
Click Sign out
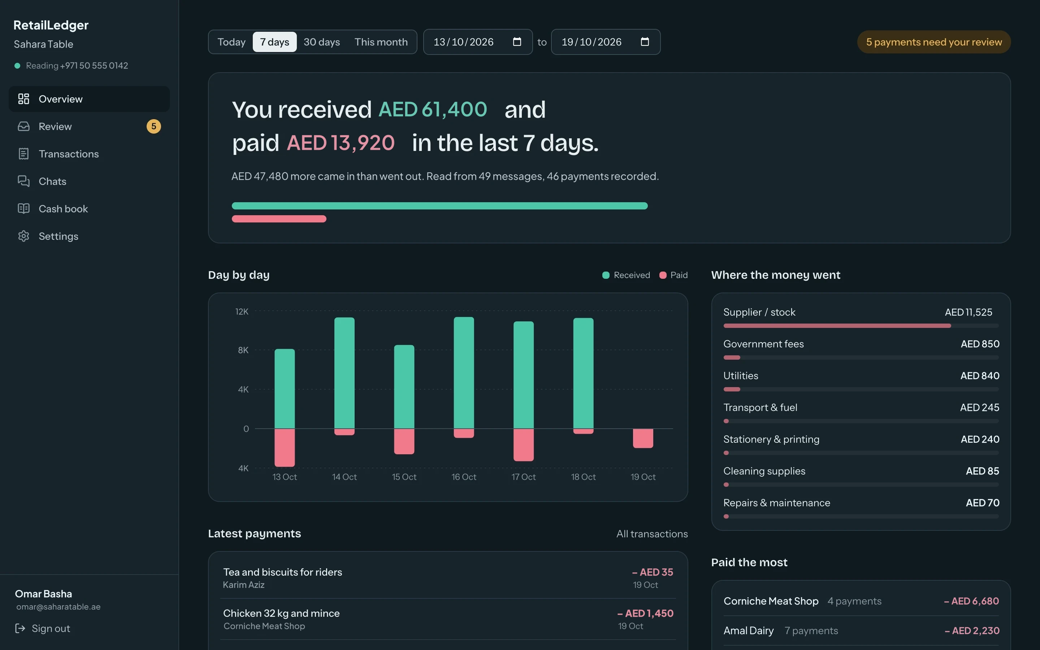pyautogui.click(x=43, y=628)
